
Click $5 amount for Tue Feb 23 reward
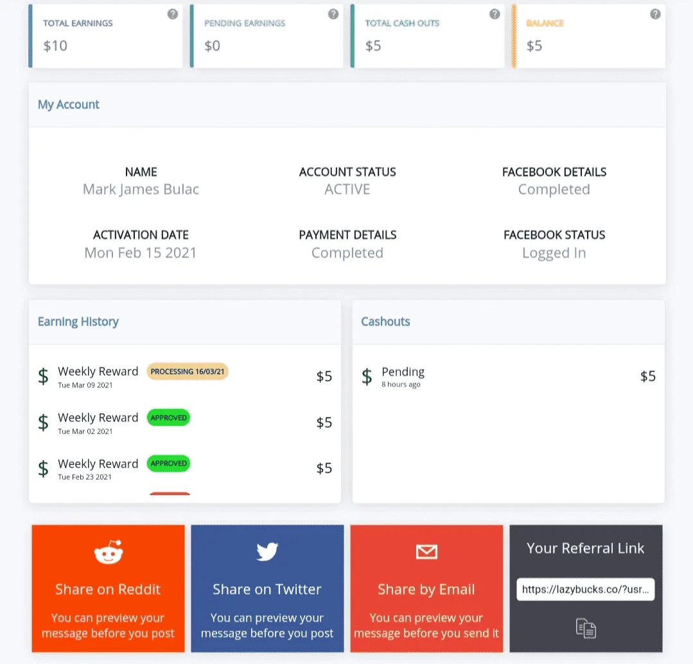click(x=324, y=468)
